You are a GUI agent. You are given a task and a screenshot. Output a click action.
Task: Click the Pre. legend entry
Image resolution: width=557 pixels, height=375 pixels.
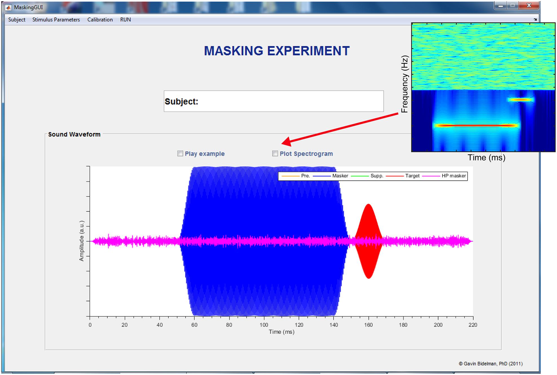tap(296, 176)
